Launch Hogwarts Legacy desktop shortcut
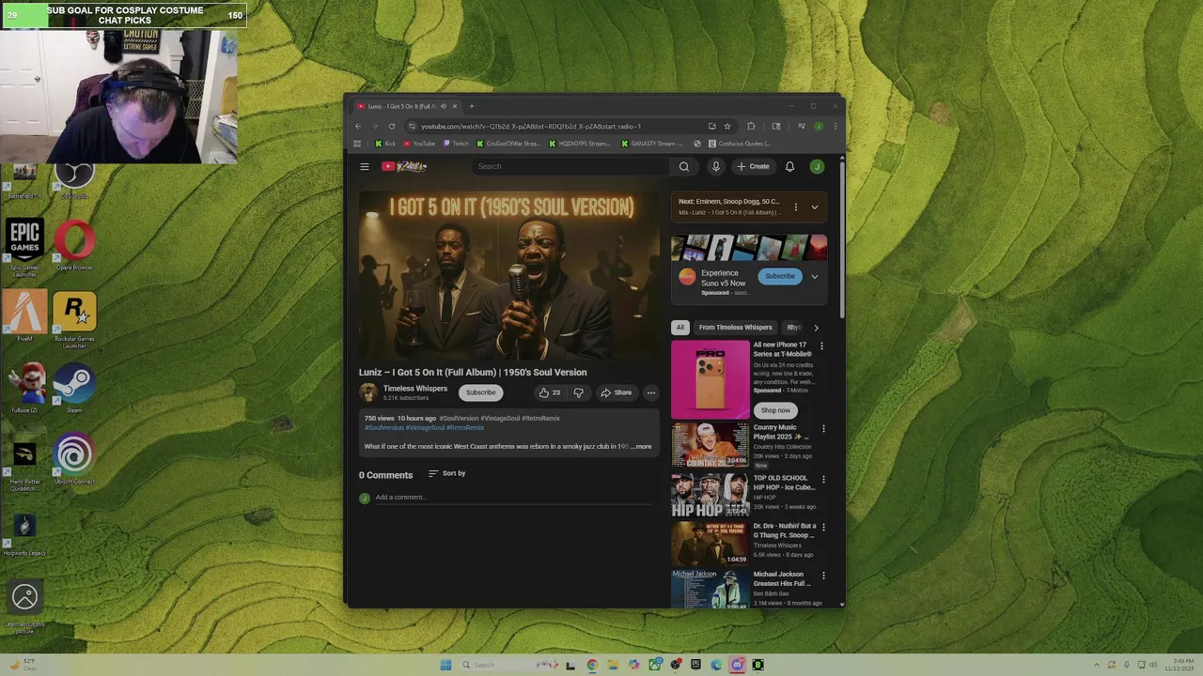This screenshot has width=1203, height=676. coord(24,533)
